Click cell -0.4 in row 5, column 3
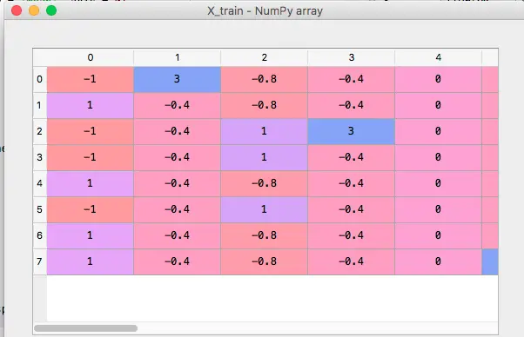The height and width of the screenshot is (337, 524). click(352, 209)
